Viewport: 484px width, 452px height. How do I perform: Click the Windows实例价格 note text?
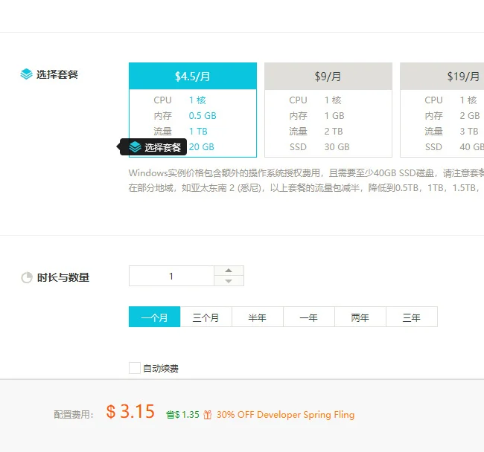point(306,173)
